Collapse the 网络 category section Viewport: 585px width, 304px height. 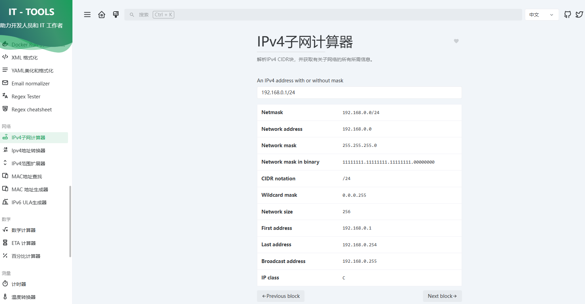(x=6, y=126)
